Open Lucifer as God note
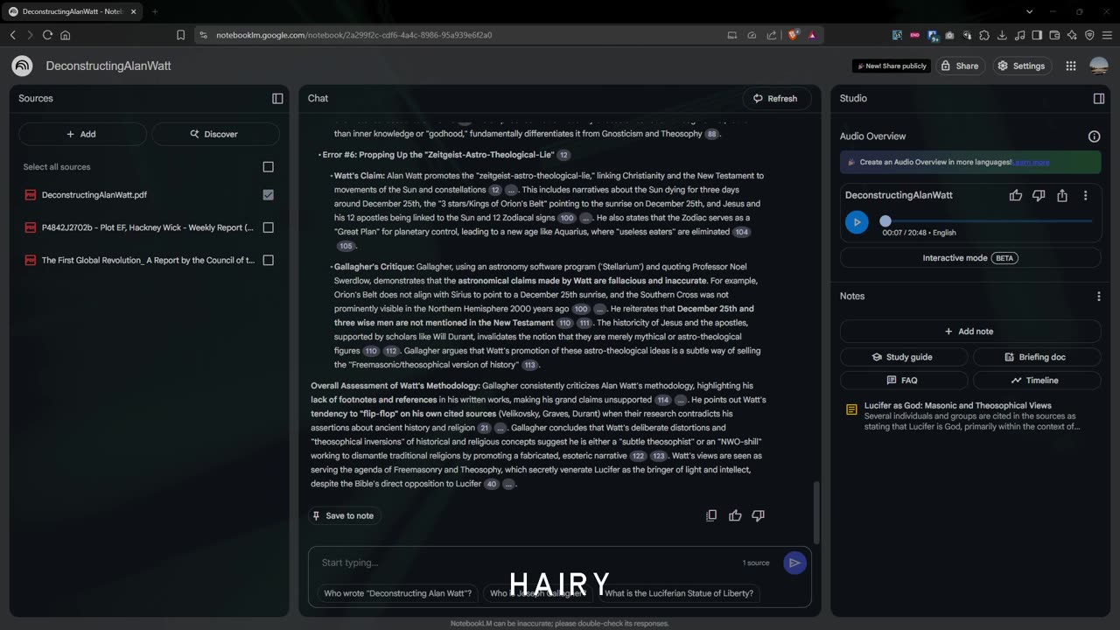Image resolution: width=1120 pixels, height=630 pixels. (970, 416)
